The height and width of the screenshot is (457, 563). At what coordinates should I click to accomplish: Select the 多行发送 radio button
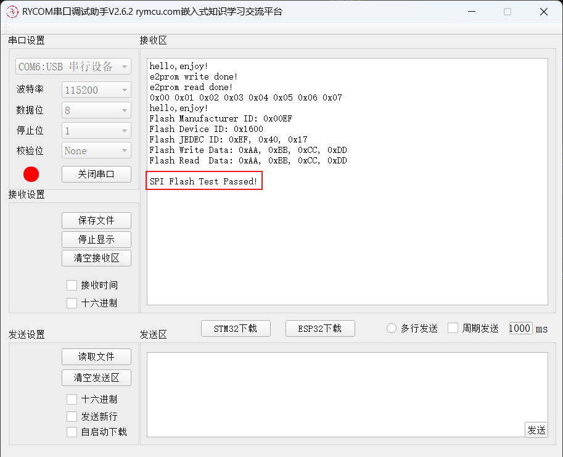click(392, 328)
